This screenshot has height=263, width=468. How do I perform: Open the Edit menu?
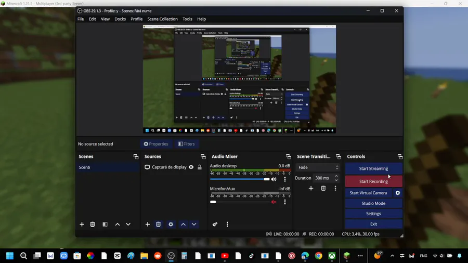[x=92, y=19]
